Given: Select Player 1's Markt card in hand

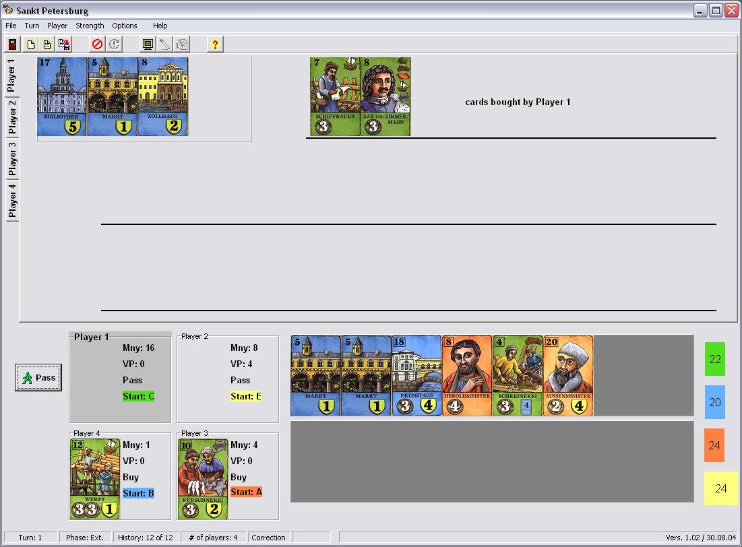Looking at the screenshot, I should coord(113,96).
